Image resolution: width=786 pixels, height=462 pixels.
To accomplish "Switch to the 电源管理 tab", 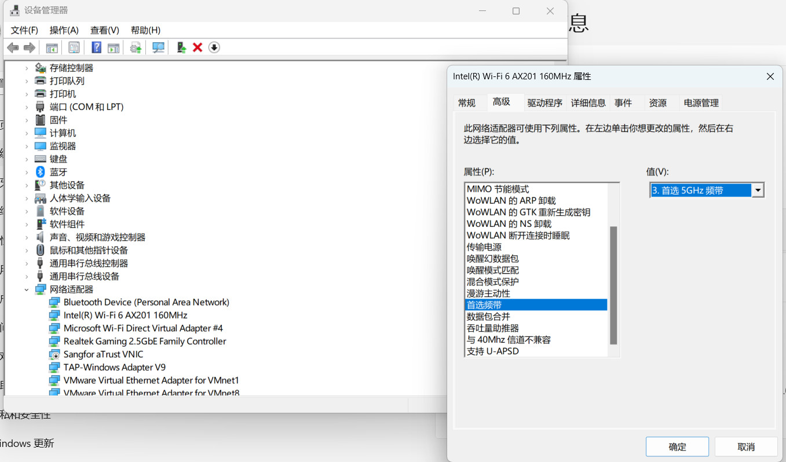I will pyautogui.click(x=701, y=103).
